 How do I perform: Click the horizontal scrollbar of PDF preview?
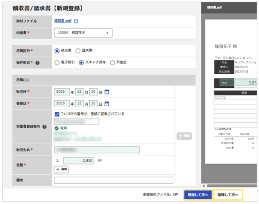tap(232, 186)
